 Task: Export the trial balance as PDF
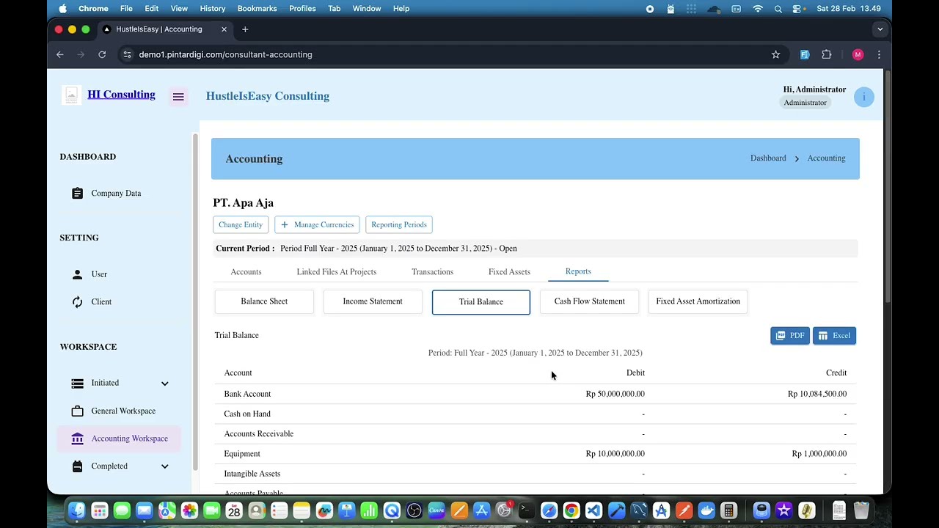click(790, 336)
